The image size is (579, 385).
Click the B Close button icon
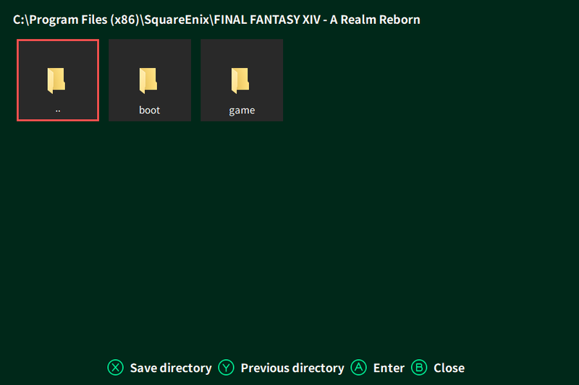[419, 368]
